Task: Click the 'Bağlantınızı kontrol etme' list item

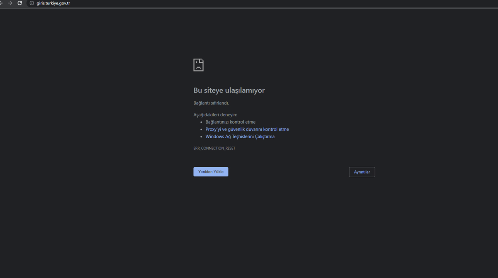Action: [230, 122]
